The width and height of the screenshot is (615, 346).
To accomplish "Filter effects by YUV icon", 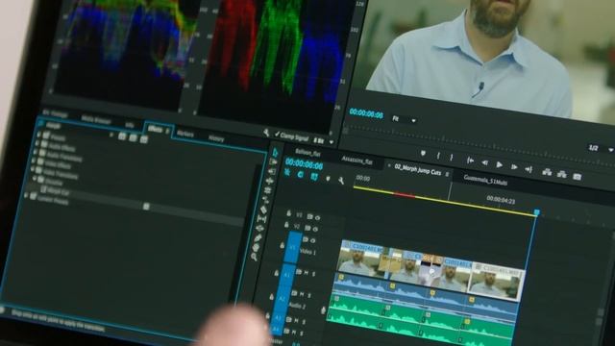I will click(144, 139).
